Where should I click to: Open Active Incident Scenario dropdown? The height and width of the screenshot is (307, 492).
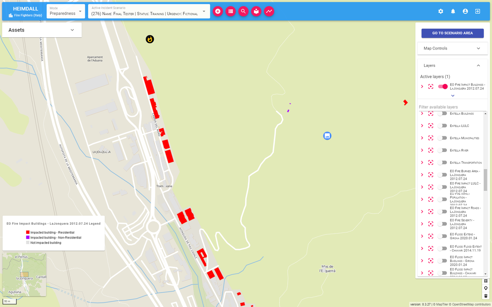[x=149, y=11]
